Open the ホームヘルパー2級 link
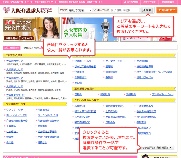This screenshot has height=158, width=181. click(48, 115)
